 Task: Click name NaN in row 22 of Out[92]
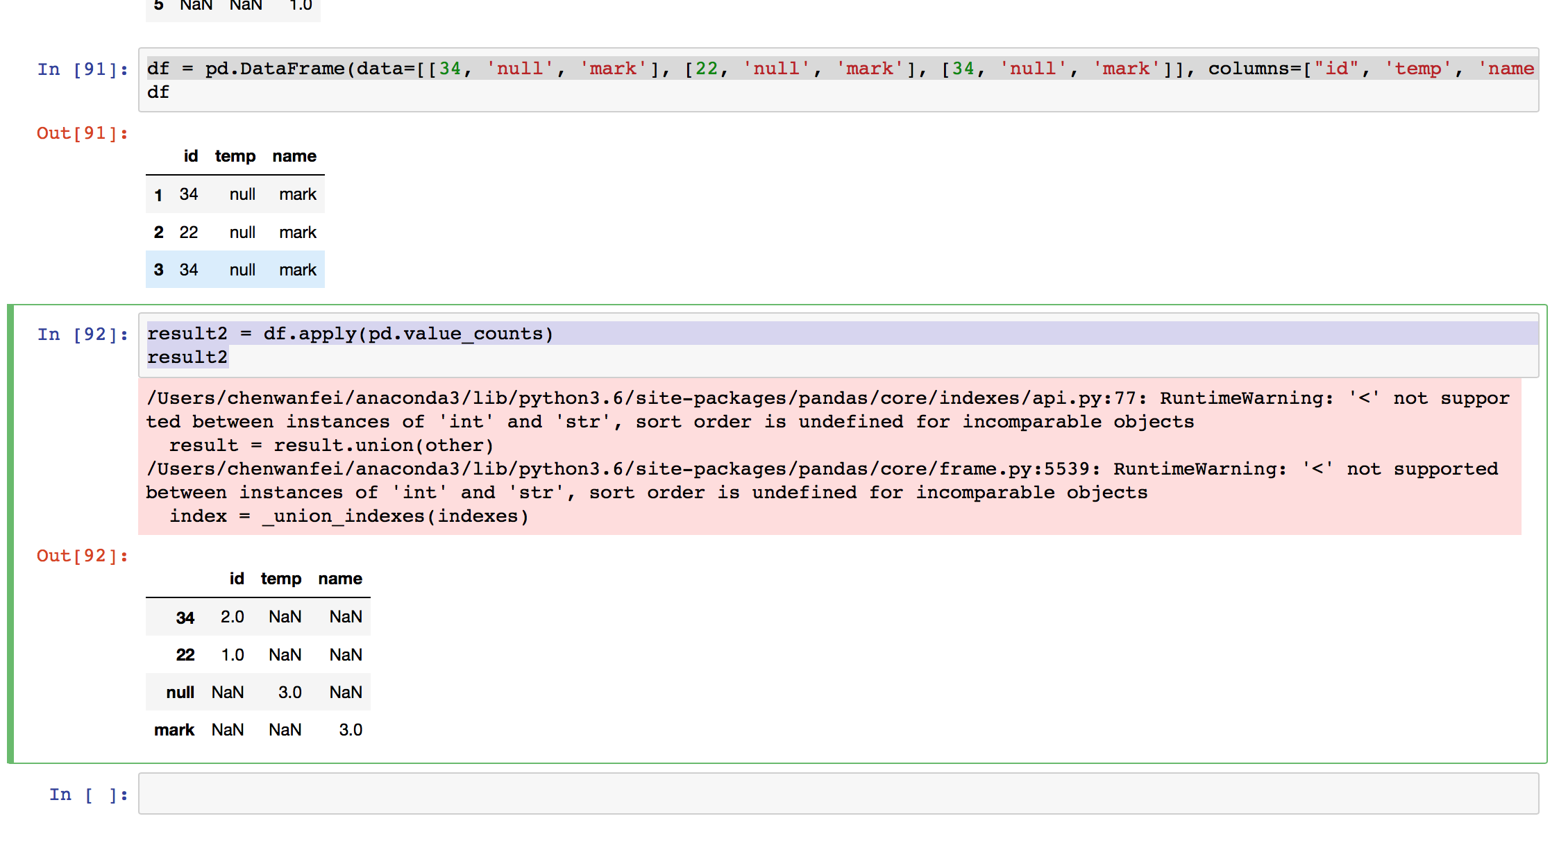[346, 655]
